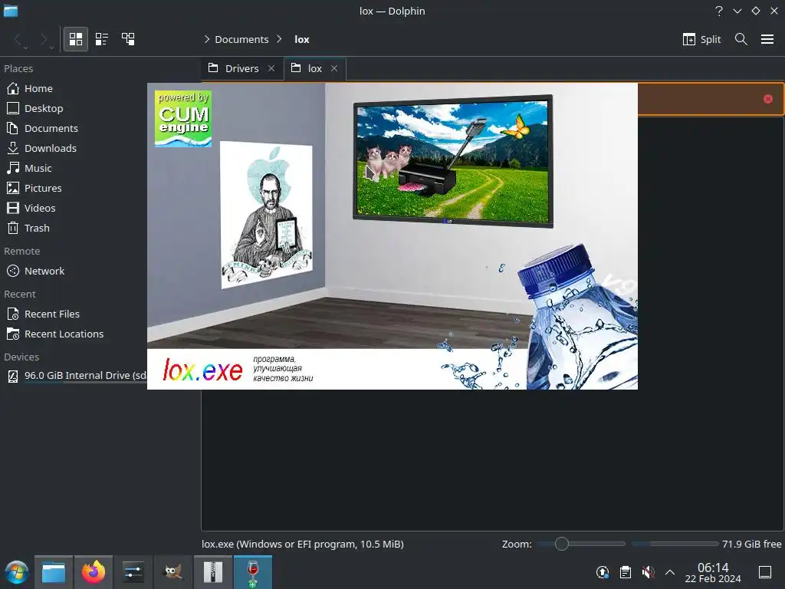Image resolution: width=785 pixels, height=589 pixels.
Task: Open the updates tray icon
Action: [x=603, y=572]
